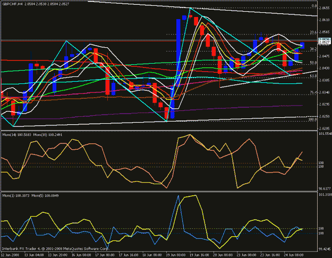Click the 2.0385 price axis value
Screen dimensions: 332x258
(325, 80)
